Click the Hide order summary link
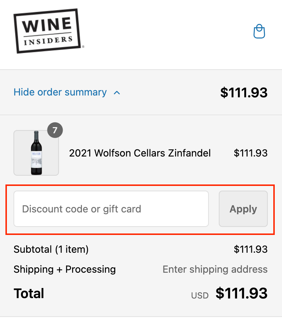Viewport: 282px width, 321px height. click(60, 92)
